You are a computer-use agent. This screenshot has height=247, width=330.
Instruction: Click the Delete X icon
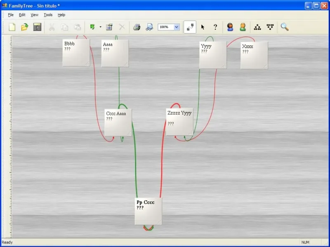[122, 27]
